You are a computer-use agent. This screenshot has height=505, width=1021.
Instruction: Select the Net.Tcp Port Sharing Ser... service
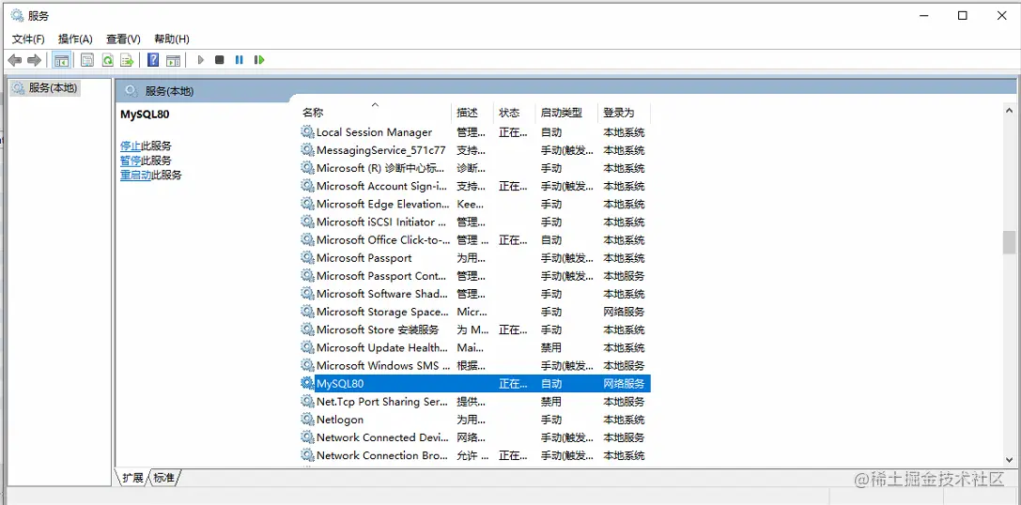382,402
